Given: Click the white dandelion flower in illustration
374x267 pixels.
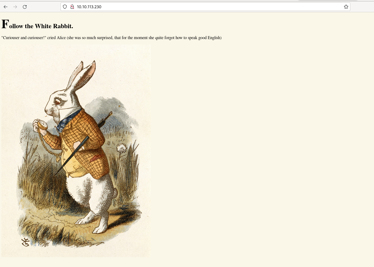Looking at the screenshot, I should point(121,148).
